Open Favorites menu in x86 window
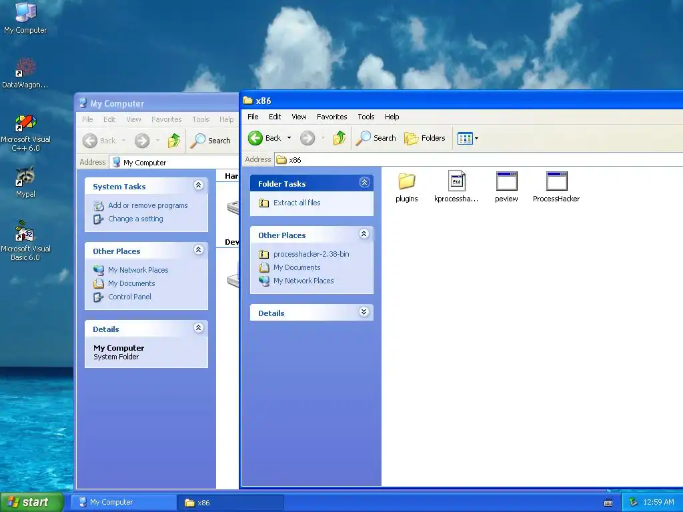 click(x=332, y=117)
